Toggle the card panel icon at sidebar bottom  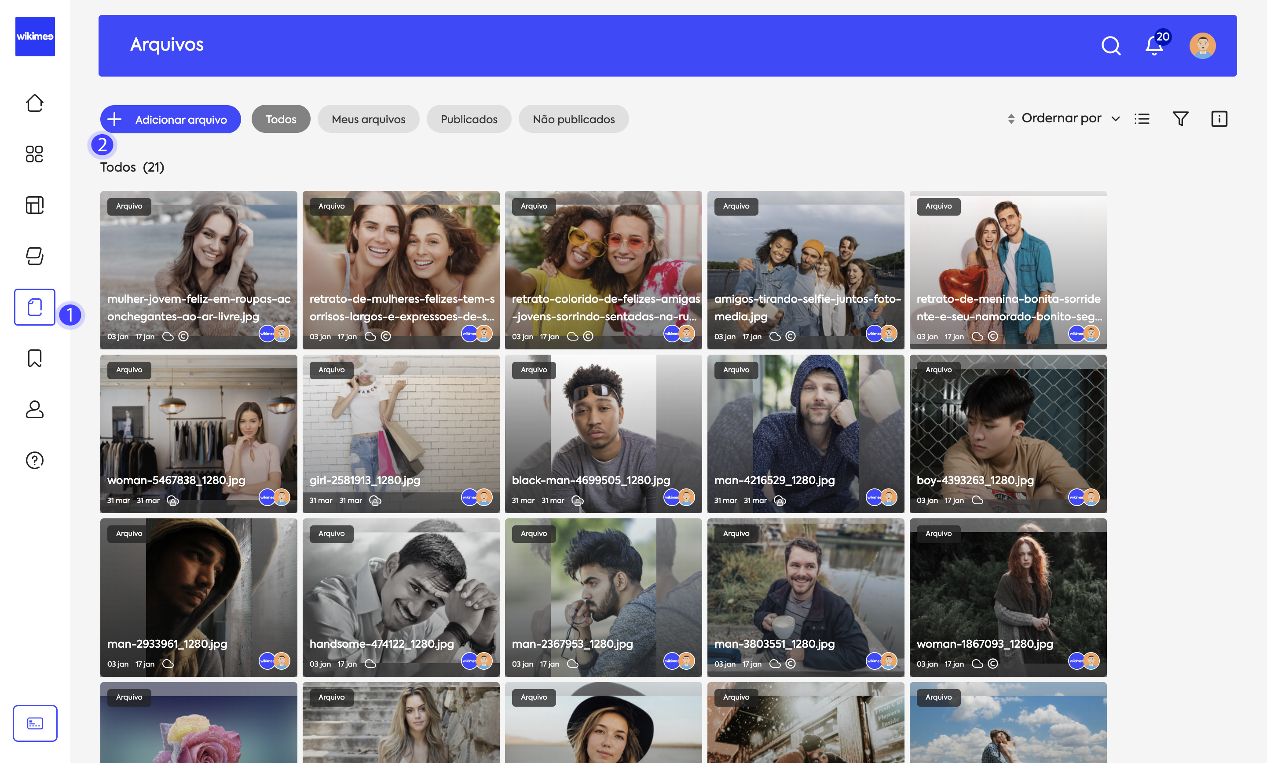34,723
